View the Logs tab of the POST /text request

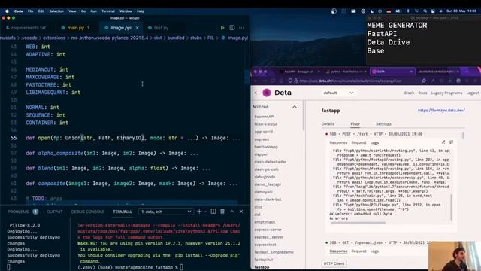(x=374, y=142)
